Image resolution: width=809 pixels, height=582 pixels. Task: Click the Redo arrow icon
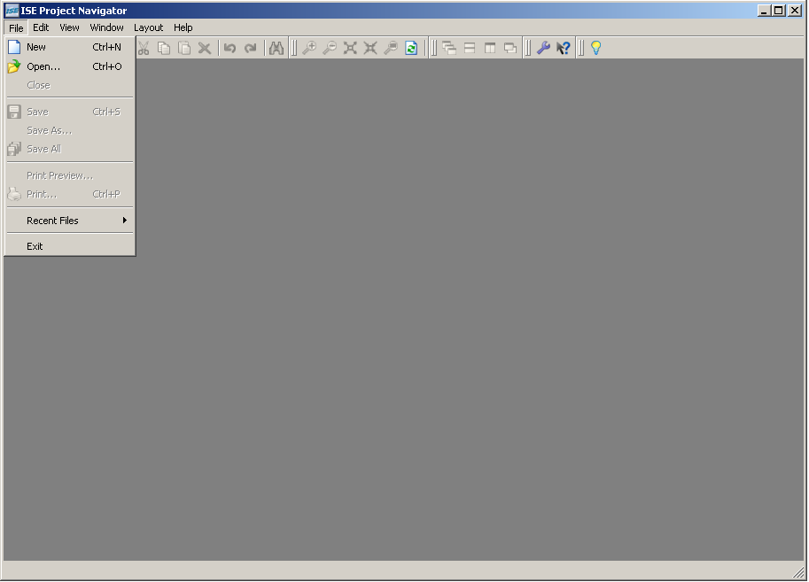point(251,48)
